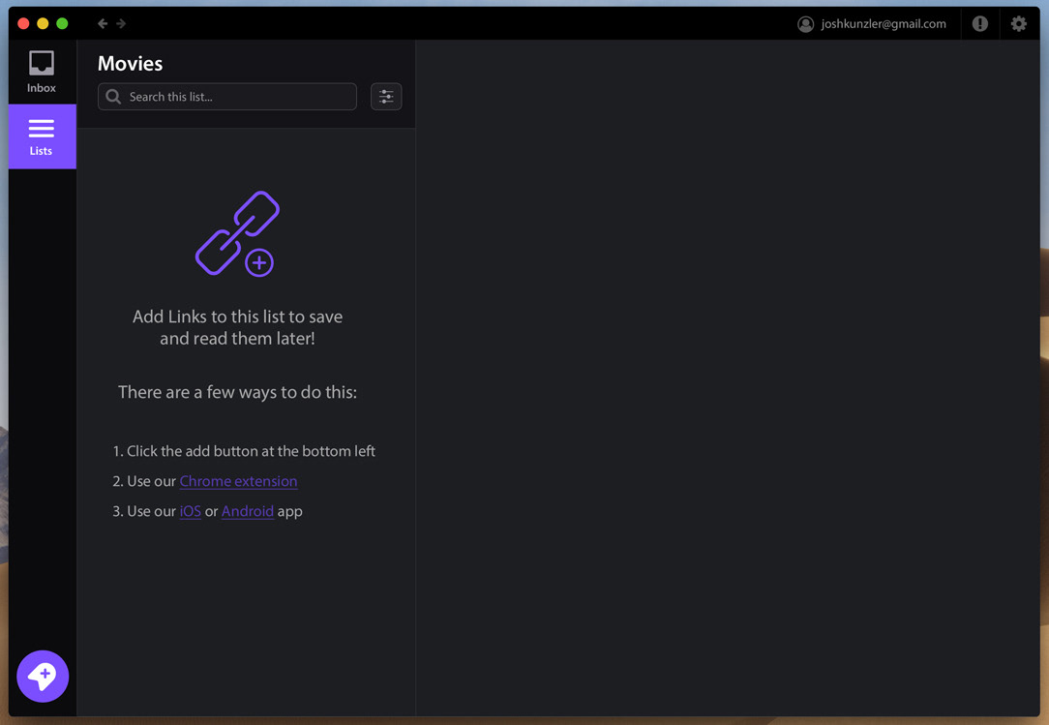Maximize the window with green button
This screenshot has width=1049, height=725.
coord(62,23)
